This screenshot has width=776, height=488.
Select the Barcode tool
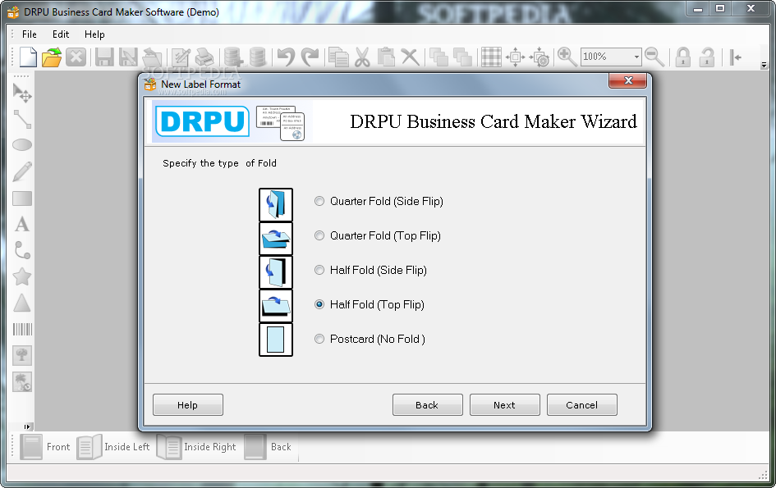pyautogui.click(x=22, y=329)
